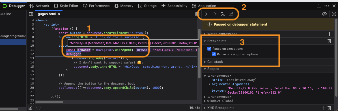The width and height of the screenshot is (338, 111).
Task: Click the editor vertical scrollbar
Action: pos(199,54)
